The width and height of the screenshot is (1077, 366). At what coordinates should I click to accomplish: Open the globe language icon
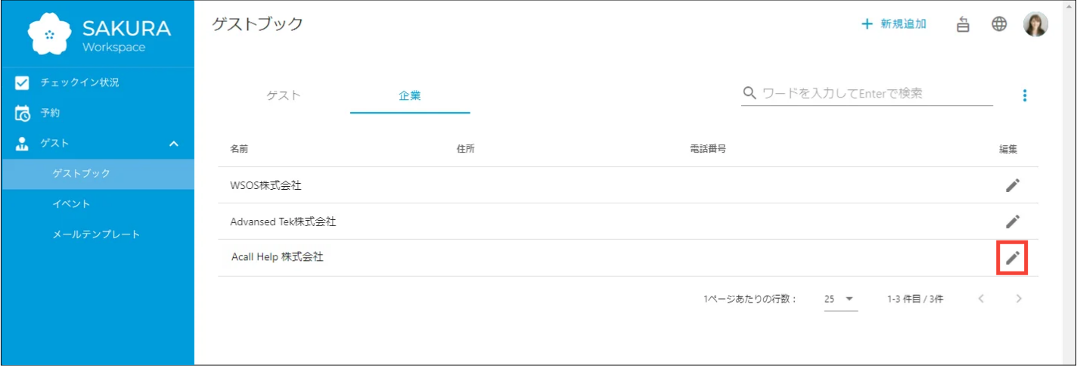pos(999,24)
